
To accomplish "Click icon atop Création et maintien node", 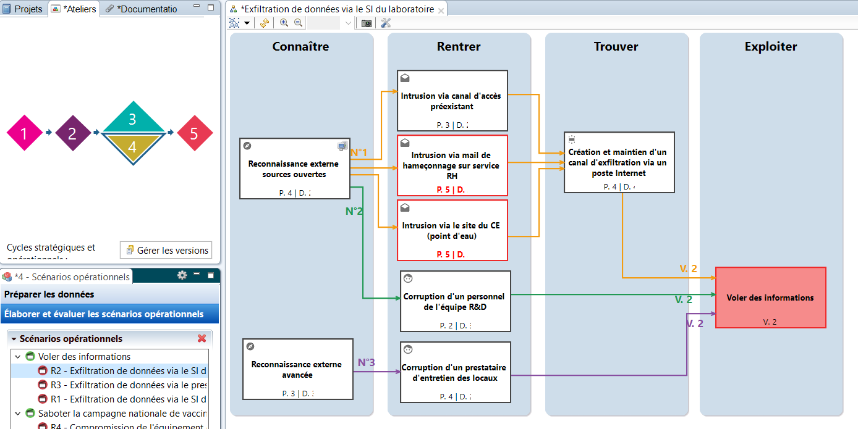I will [x=572, y=140].
